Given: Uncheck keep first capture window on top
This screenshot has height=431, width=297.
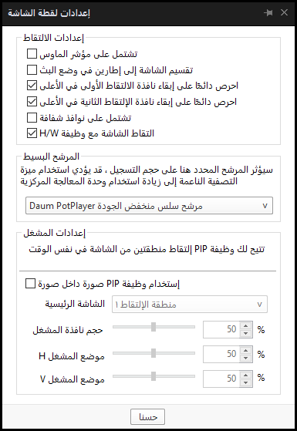Looking at the screenshot, I should pos(32,86).
